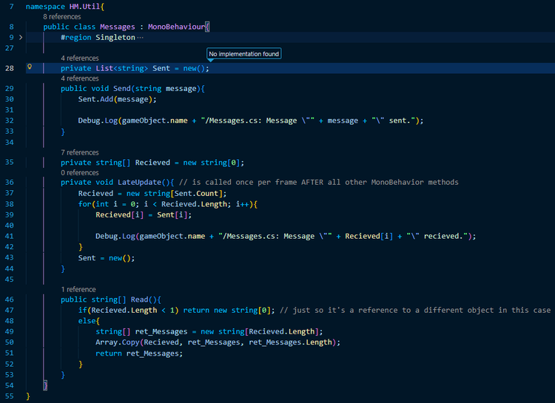
Task: Click 'Debug.Log' call on line 32
Action: pyautogui.click(x=98, y=121)
